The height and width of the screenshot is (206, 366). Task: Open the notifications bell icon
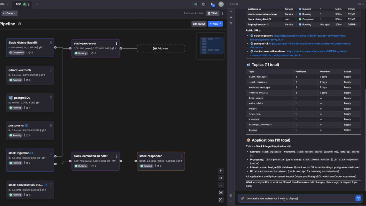point(212,4)
